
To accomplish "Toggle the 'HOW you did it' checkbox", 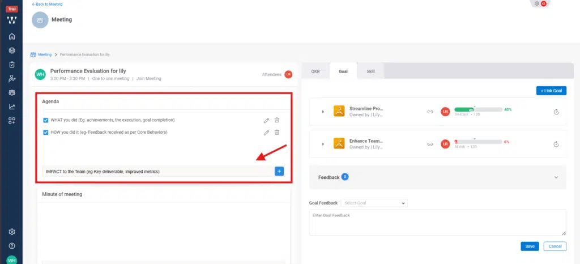I will [46, 132].
